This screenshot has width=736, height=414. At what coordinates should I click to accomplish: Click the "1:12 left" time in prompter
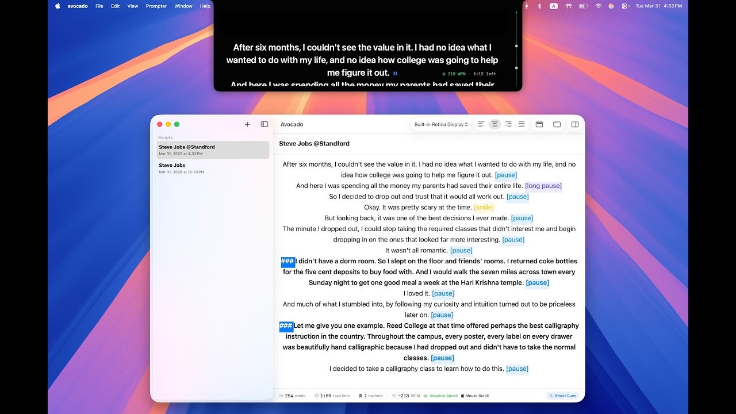click(485, 74)
